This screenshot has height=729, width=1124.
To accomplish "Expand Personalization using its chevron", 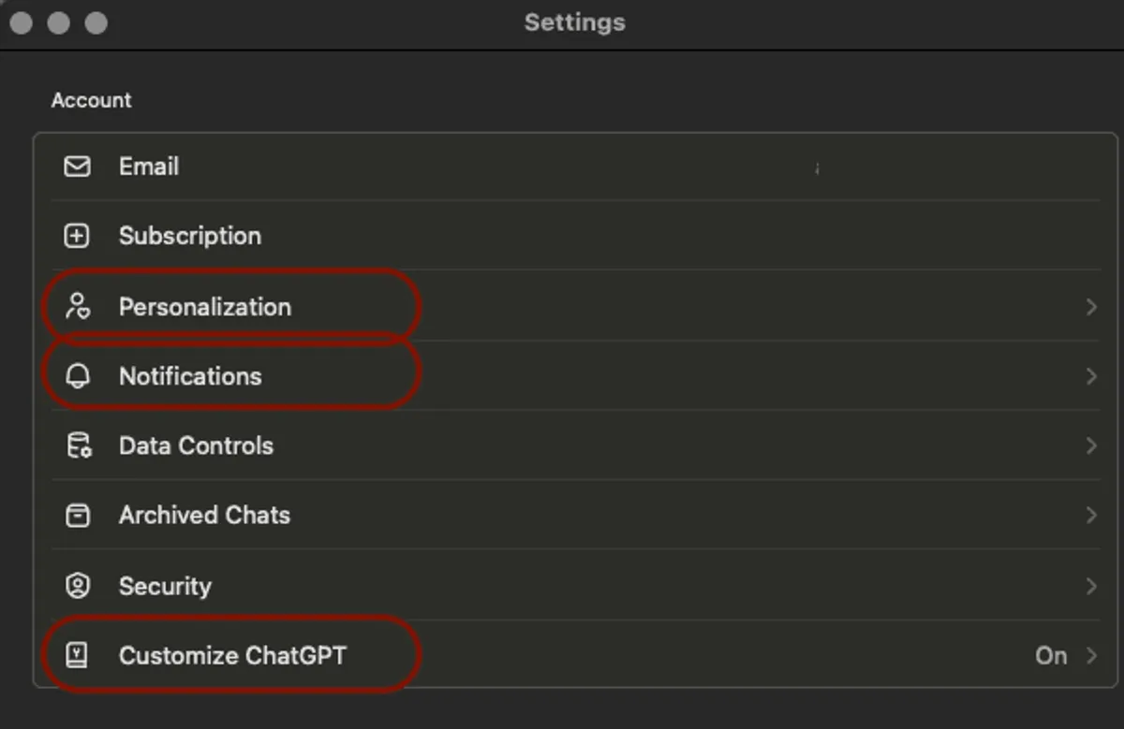I will (1091, 307).
